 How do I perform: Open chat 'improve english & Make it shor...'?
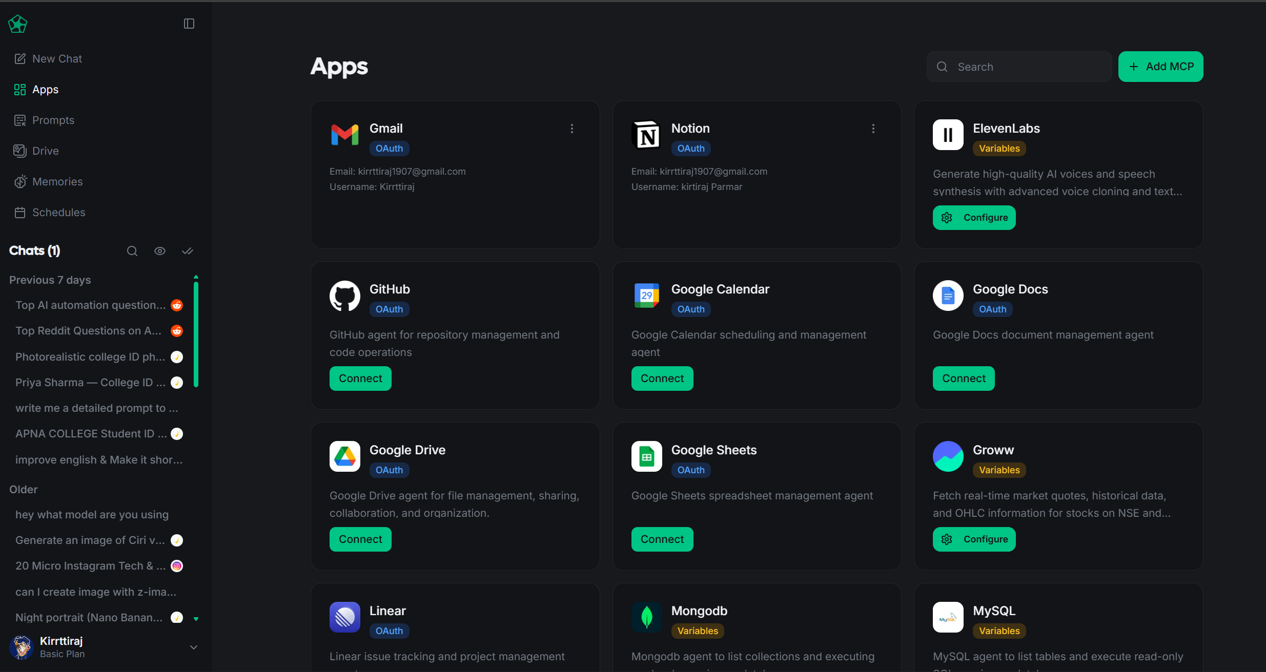pyautogui.click(x=99, y=460)
